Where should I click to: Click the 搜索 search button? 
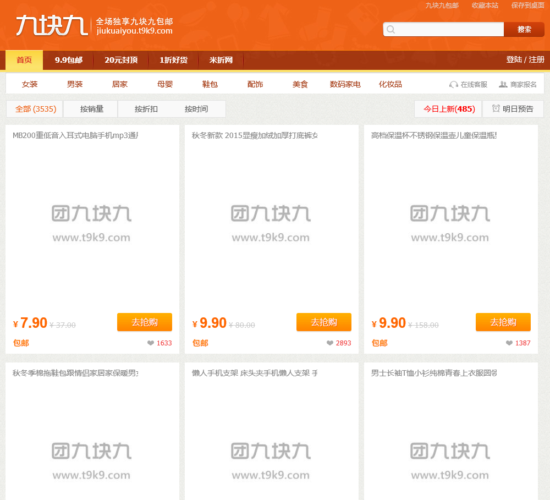524,30
